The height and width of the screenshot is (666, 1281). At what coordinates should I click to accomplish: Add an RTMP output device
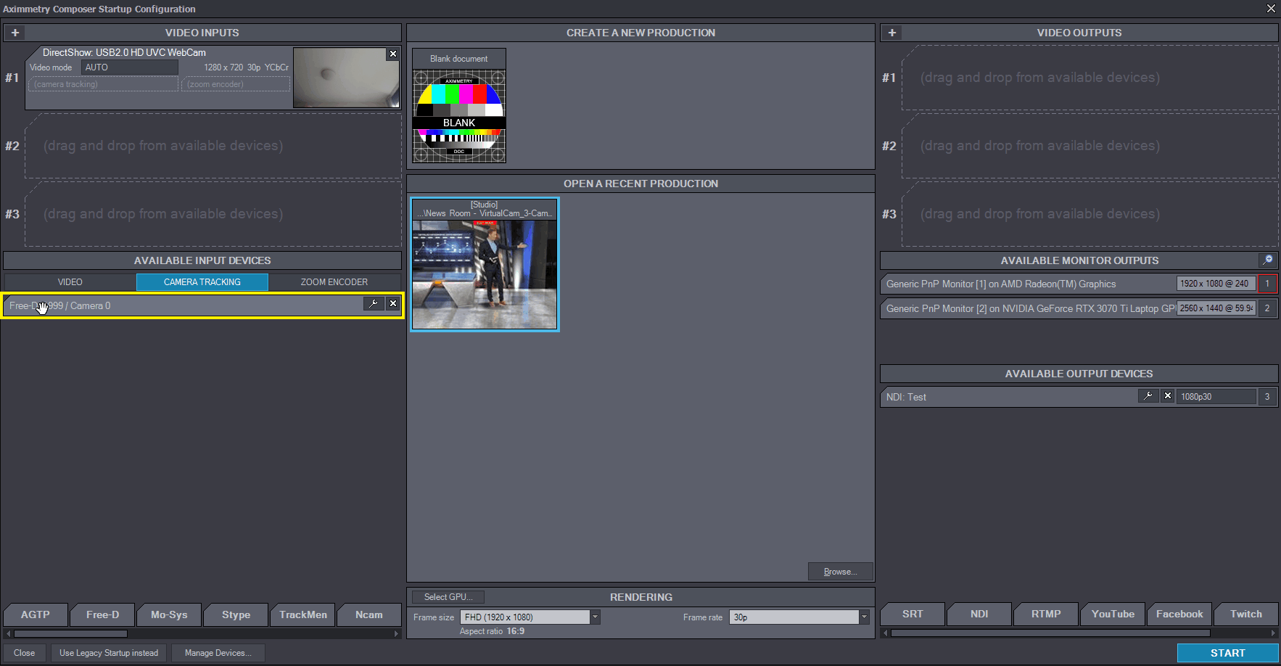pyautogui.click(x=1046, y=614)
